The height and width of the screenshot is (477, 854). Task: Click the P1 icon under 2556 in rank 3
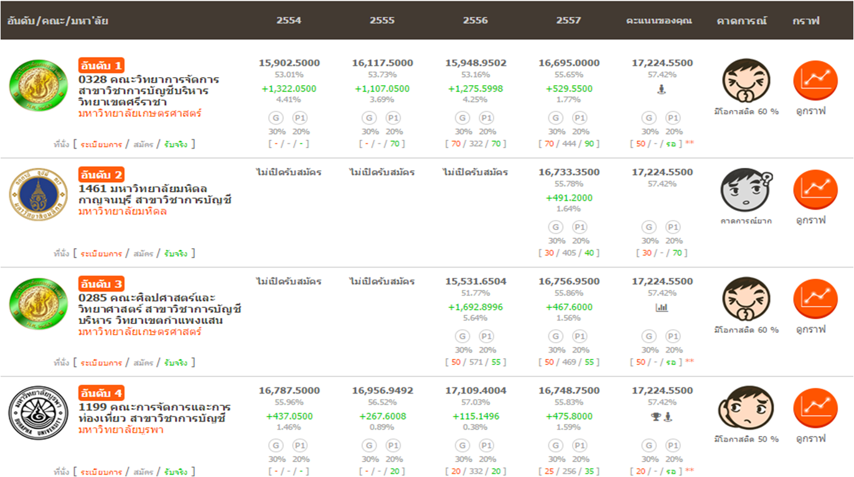coord(486,336)
